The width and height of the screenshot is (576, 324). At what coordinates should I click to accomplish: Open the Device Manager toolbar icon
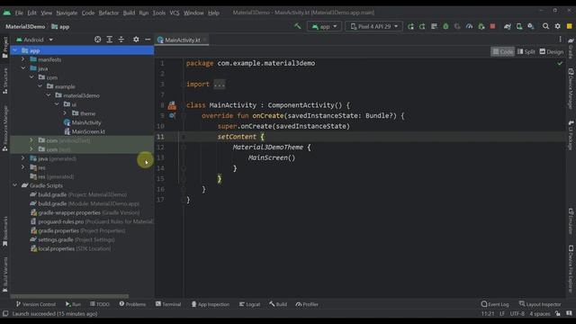(x=519, y=26)
